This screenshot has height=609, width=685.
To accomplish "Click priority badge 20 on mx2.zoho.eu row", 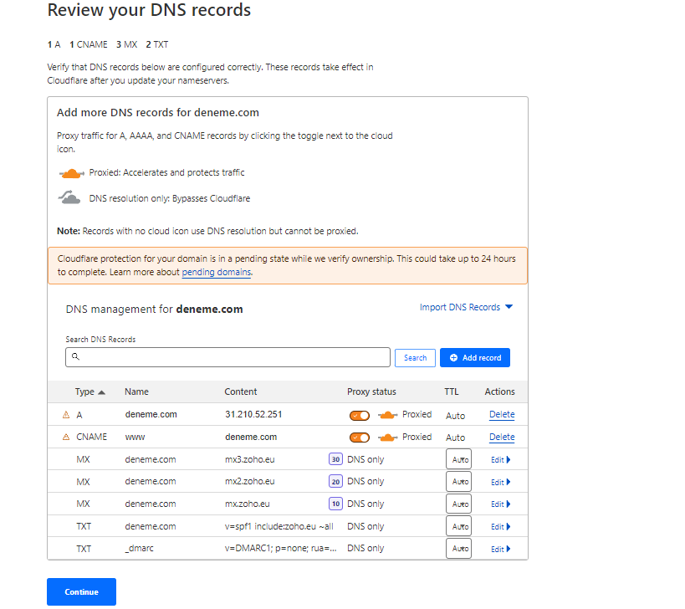I will click(335, 482).
